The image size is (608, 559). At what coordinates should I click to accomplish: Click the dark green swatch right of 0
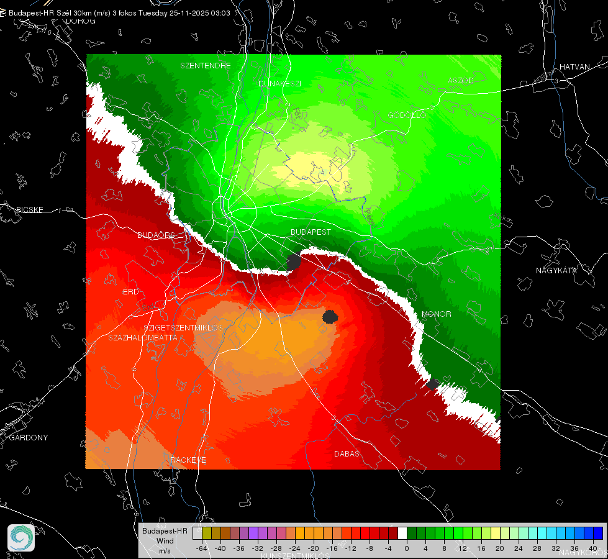point(412,534)
